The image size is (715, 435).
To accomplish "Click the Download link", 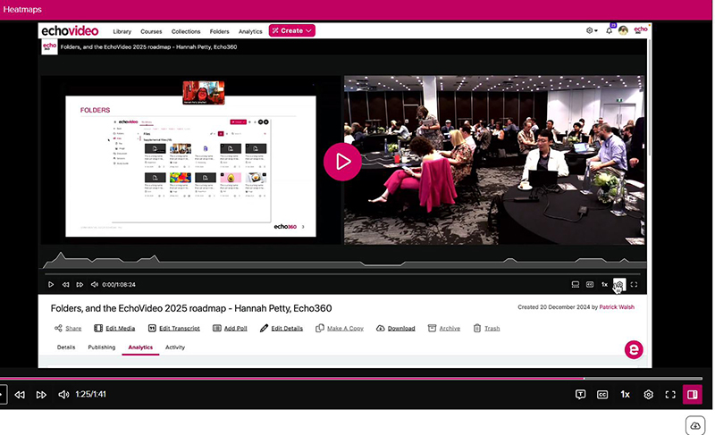I will tap(395, 328).
